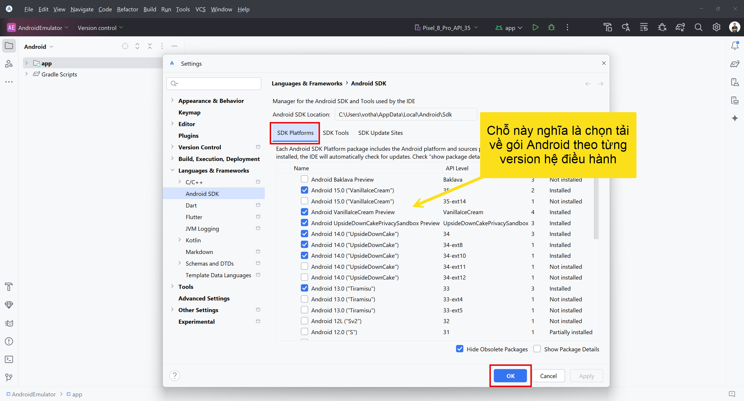Collapse Languages & Frameworks section
Viewport: 744px width, 401px height.
[x=172, y=170]
